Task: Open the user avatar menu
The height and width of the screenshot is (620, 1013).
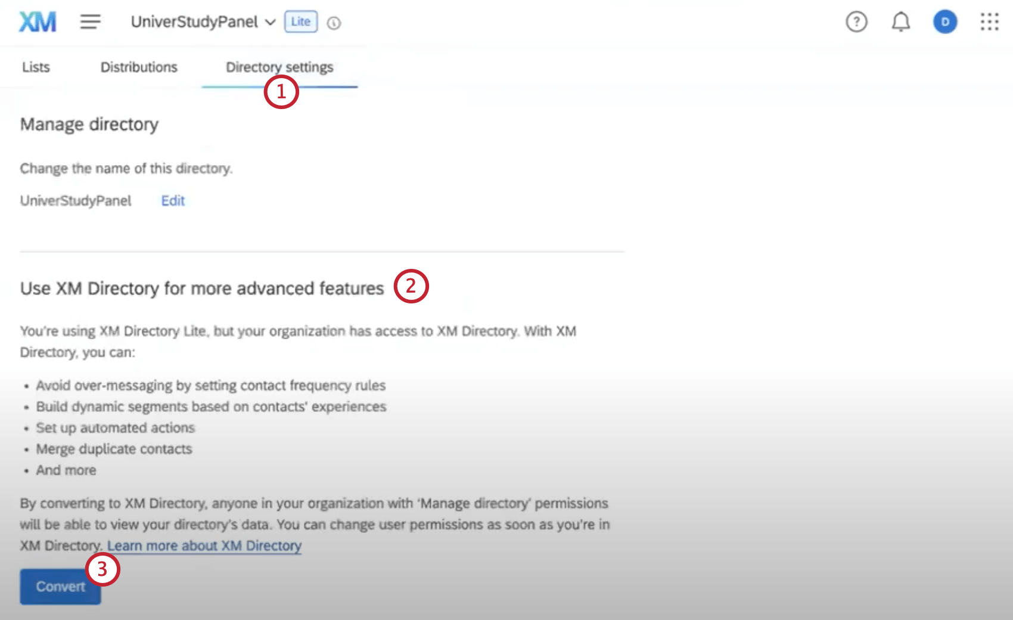Action: click(944, 21)
